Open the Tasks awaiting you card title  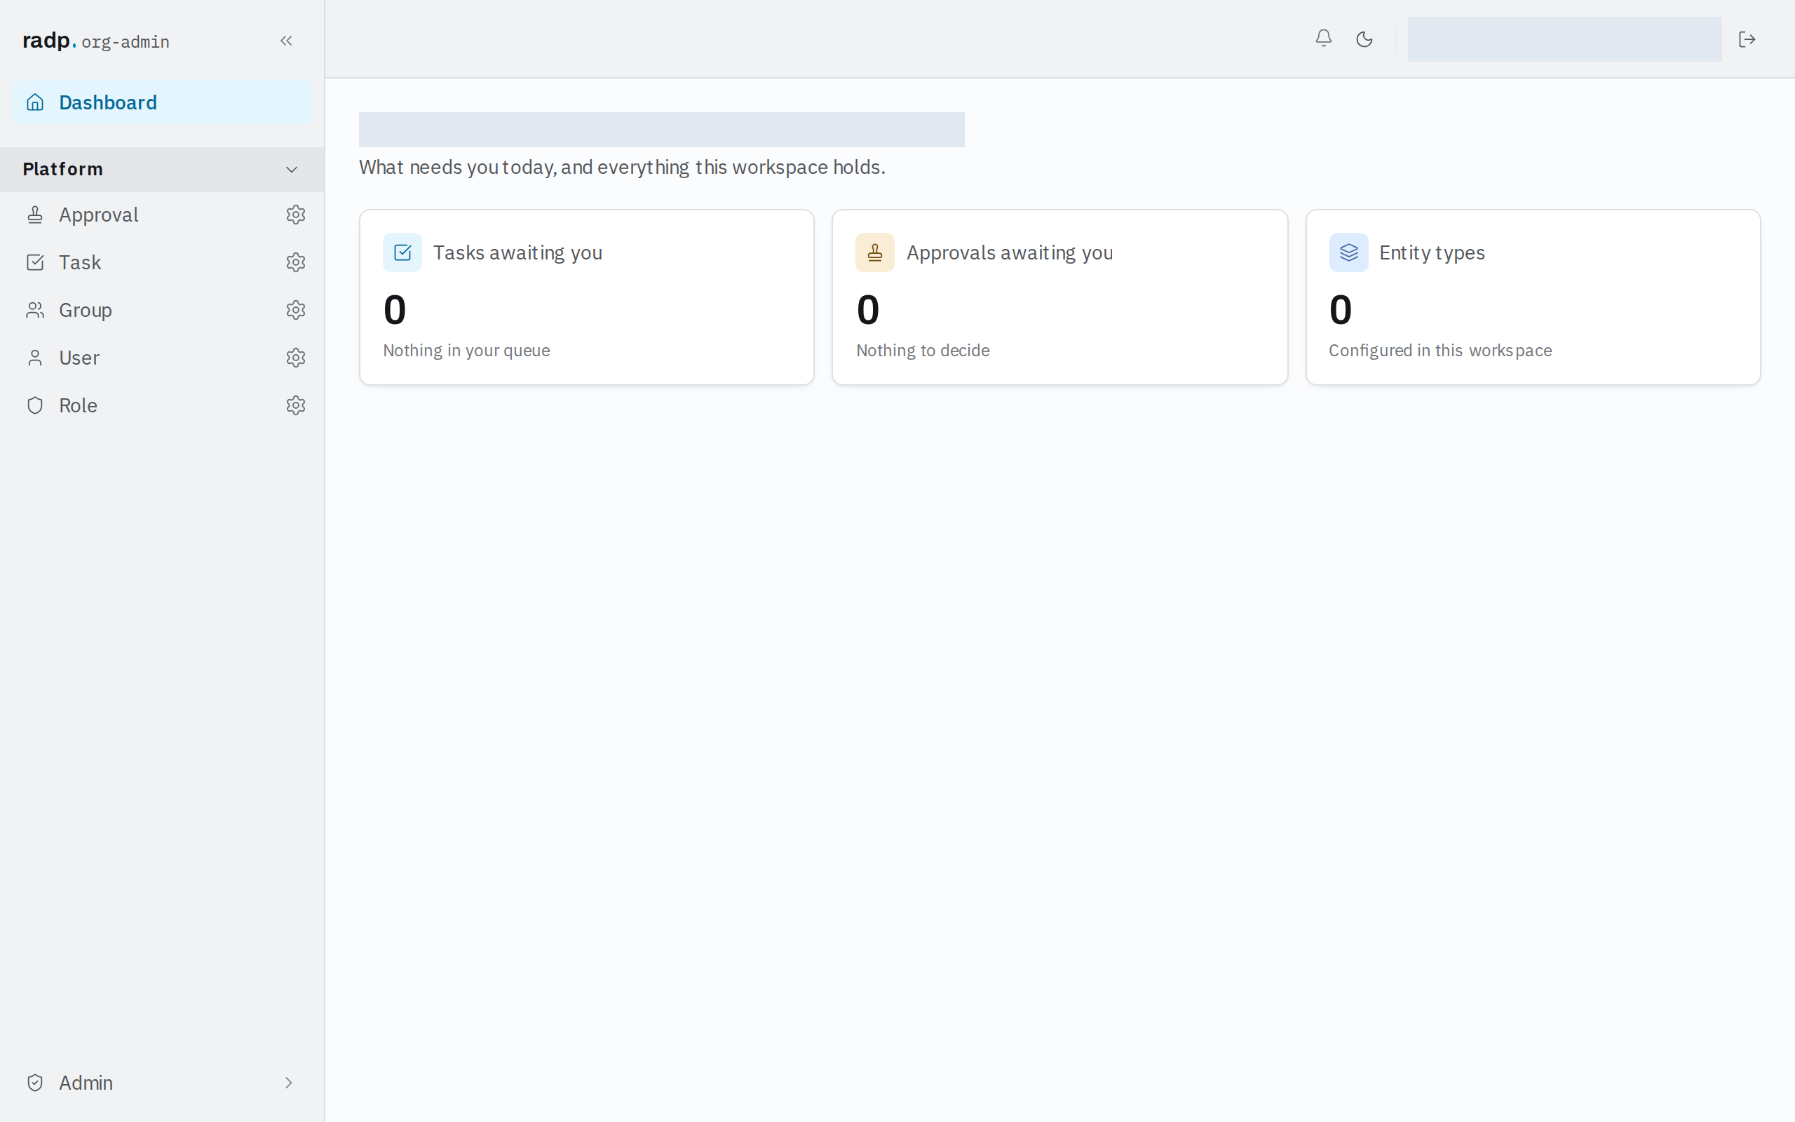[x=517, y=252]
